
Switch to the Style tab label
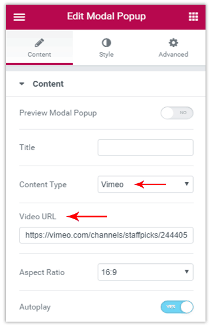coord(107,54)
